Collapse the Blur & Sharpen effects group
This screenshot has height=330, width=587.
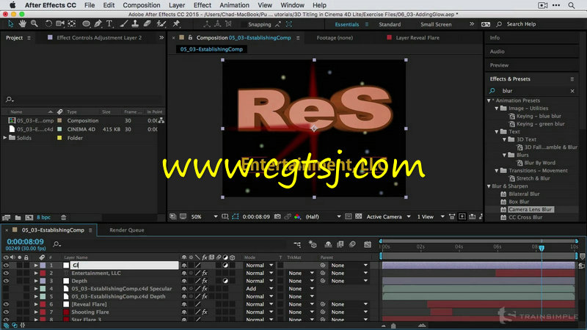click(489, 186)
